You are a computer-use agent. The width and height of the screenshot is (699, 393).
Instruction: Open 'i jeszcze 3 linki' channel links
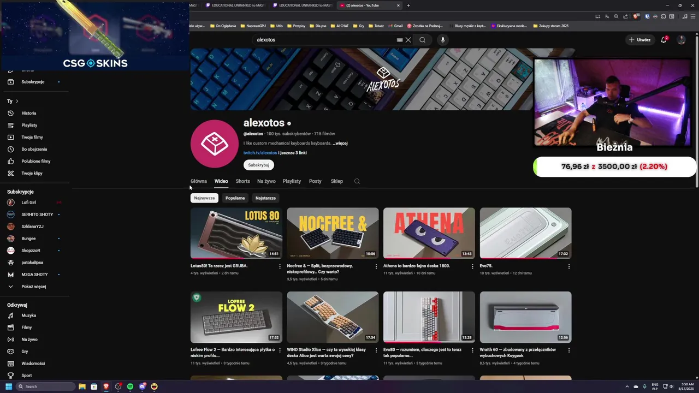tap(292, 153)
